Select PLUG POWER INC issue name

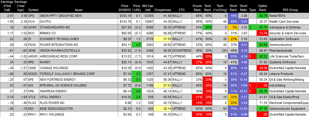point(52,103)
